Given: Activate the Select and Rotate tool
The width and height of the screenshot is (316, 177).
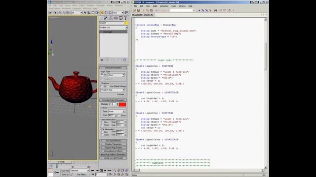Looking at the screenshot, I should (106, 13).
